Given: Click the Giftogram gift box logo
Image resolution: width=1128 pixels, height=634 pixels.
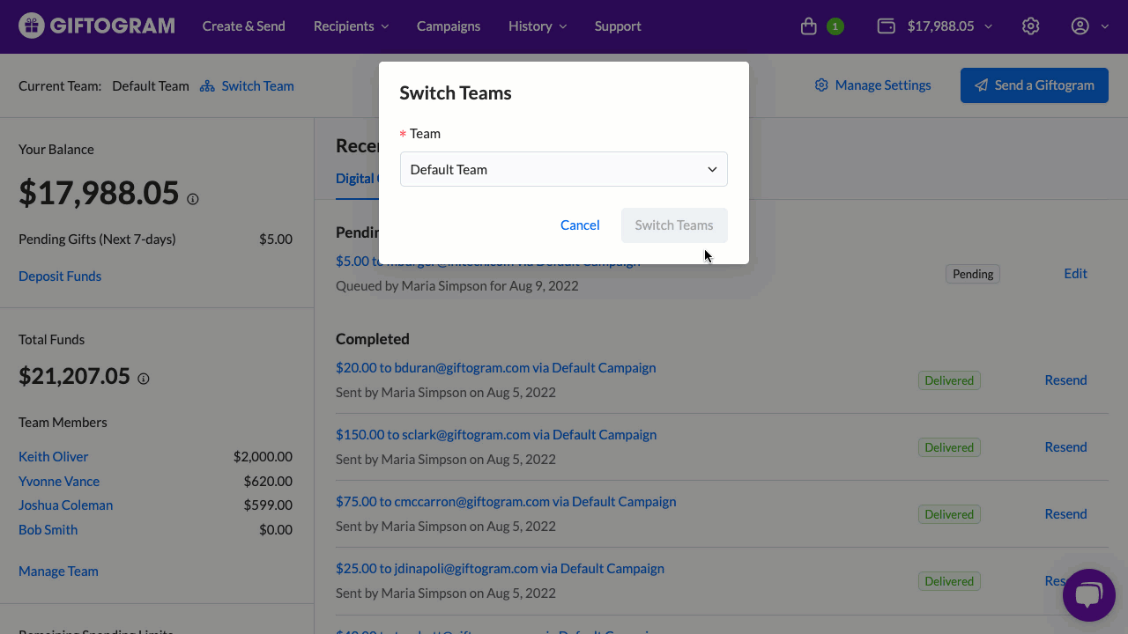Looking at the screenshot, I should click(x=32, y=26).
